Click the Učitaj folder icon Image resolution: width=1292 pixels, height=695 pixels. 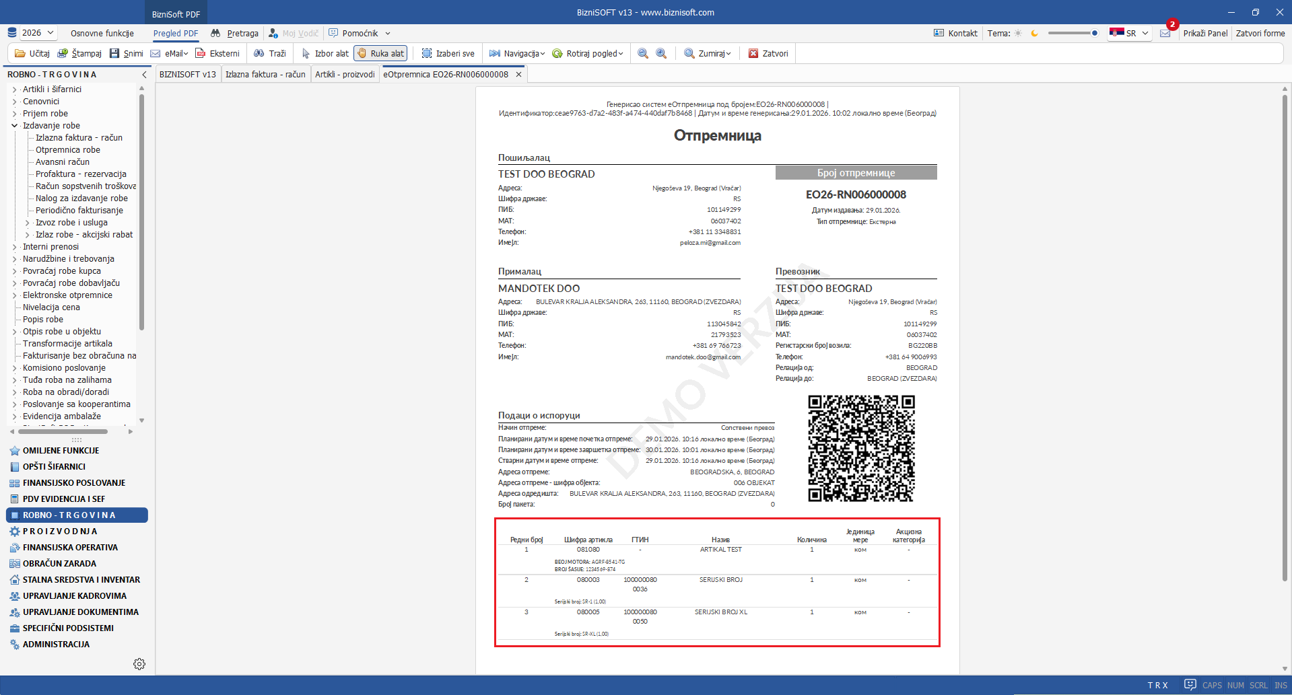click(20, 54)
